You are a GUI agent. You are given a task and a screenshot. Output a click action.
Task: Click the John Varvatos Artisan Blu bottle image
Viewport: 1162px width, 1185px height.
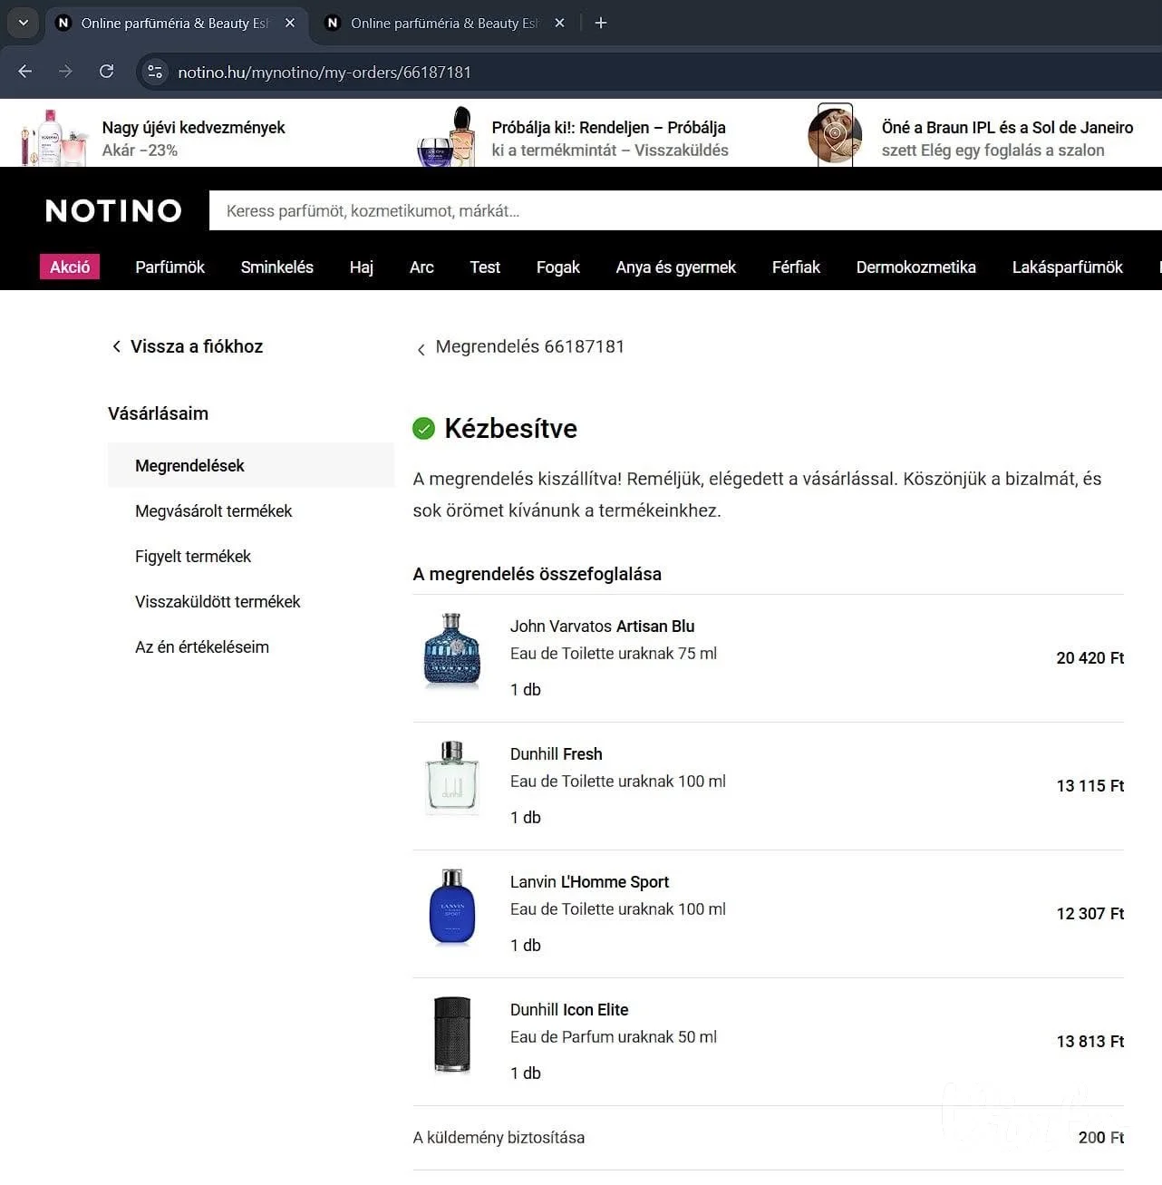coord(451,651)
